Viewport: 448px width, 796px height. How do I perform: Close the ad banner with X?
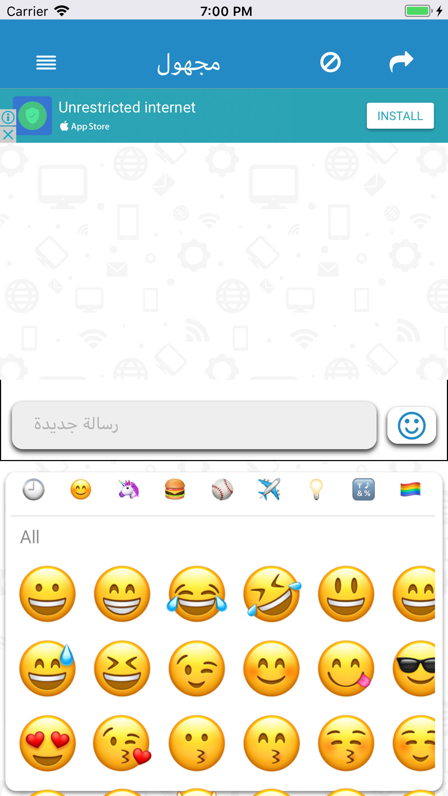point(8,135)
